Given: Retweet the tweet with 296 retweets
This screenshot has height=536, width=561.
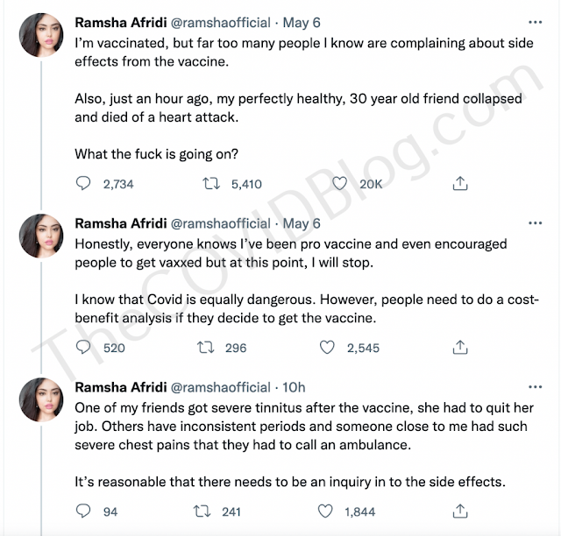Looking at the screenshot, I should coord(210,348).
